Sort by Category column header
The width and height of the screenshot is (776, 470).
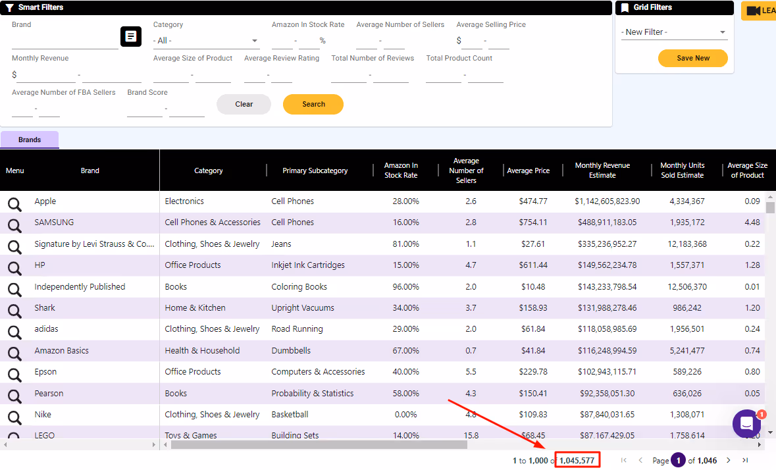pyautogui.click(x=209, y=170)
